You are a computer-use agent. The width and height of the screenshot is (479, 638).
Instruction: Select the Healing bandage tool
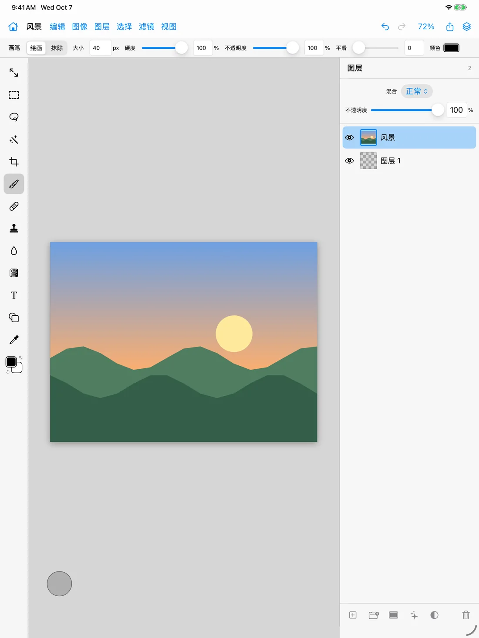coord(14,206)
